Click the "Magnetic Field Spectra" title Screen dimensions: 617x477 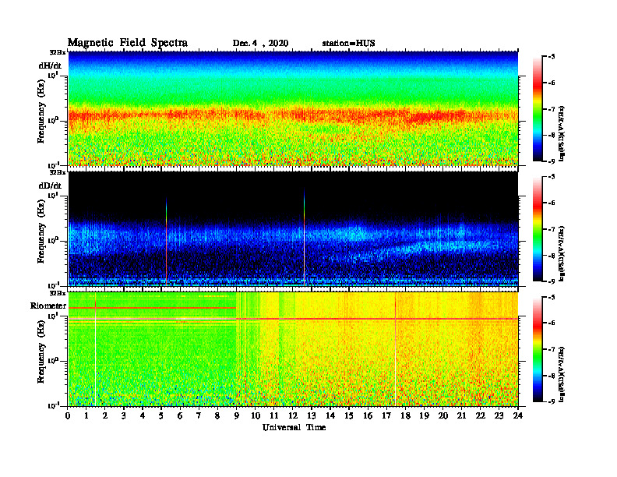(128, 43)
